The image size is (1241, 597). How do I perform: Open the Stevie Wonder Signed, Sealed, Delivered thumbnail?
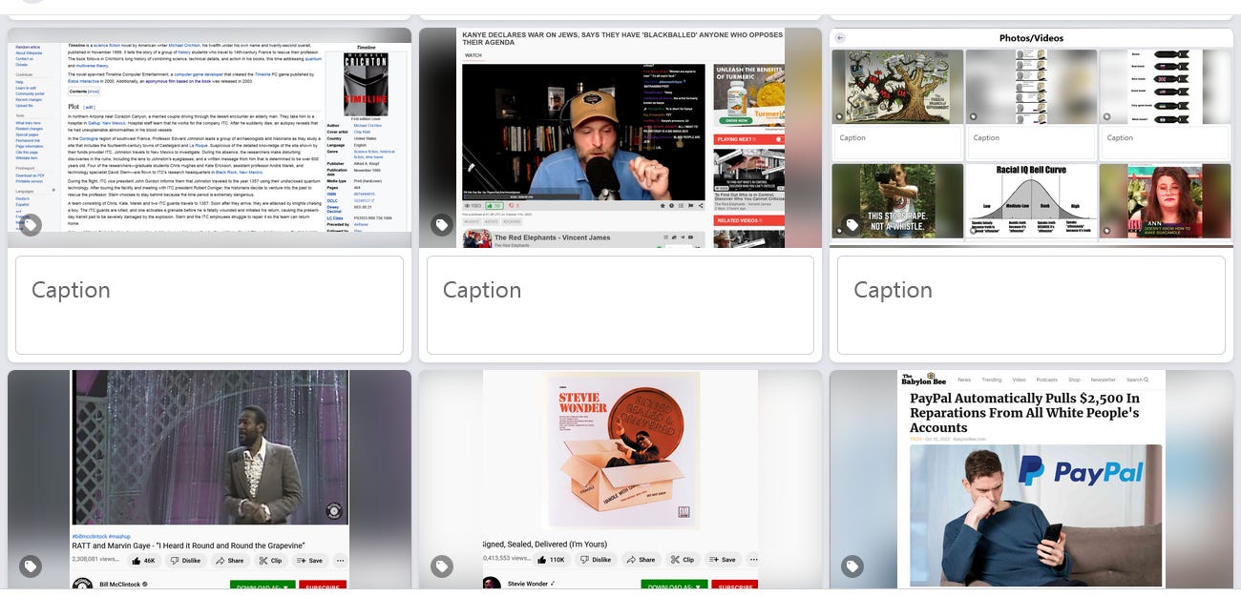click(620, 480)
